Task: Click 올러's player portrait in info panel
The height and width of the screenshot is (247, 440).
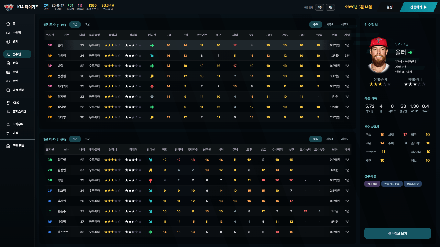Action: (379, 55)
